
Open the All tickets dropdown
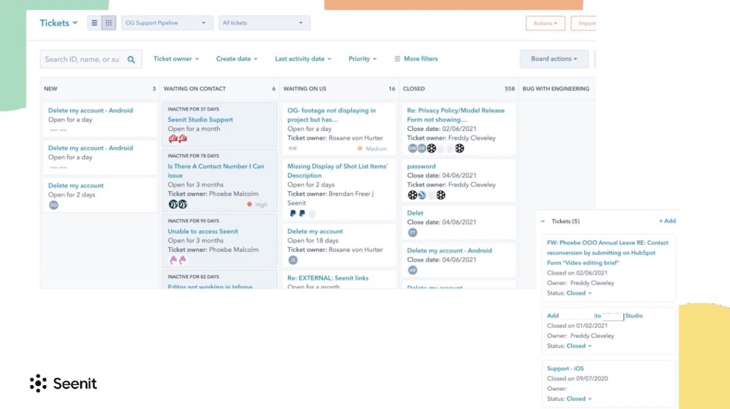(264, 23)
